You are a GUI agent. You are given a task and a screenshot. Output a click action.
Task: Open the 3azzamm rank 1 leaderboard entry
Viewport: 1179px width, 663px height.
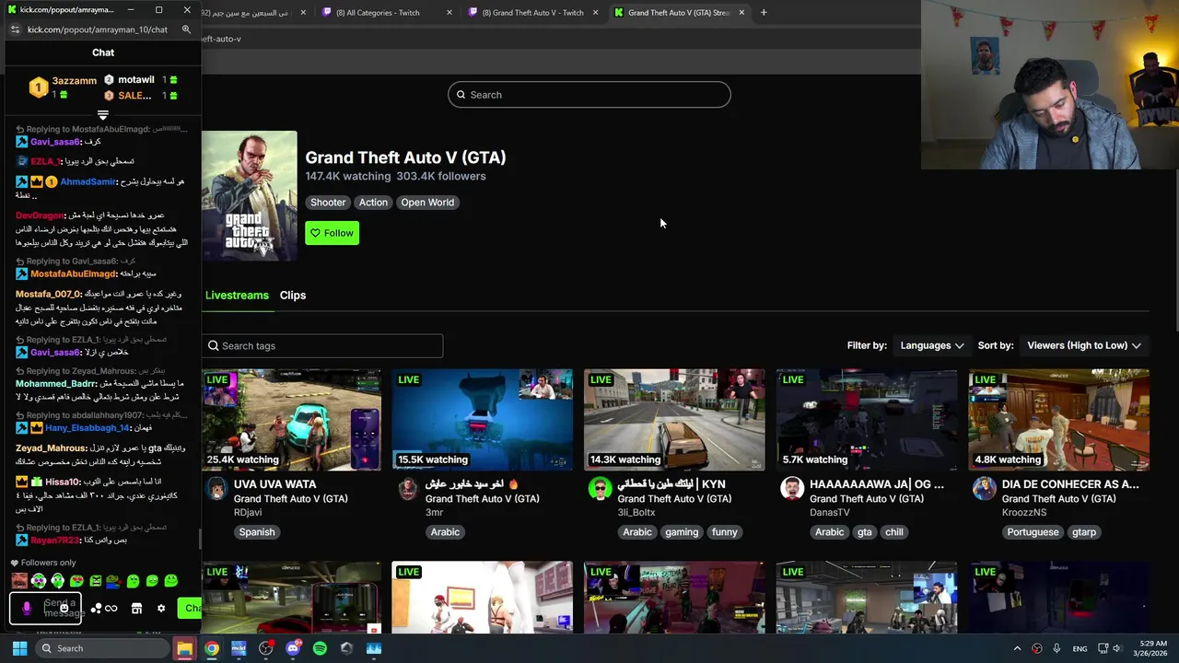click(x=64, y=87)
